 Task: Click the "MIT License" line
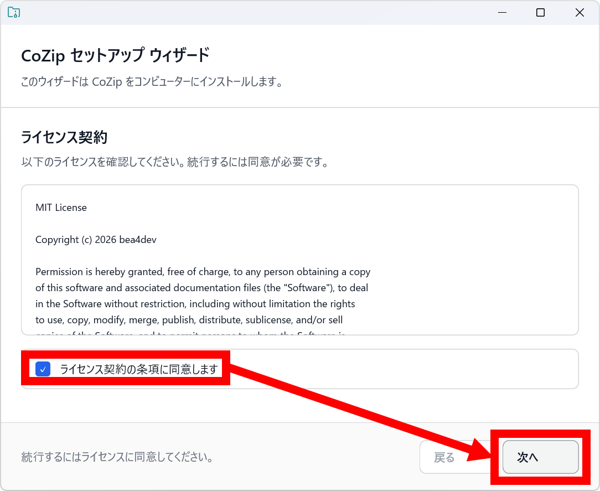click(x=61, y=208)
